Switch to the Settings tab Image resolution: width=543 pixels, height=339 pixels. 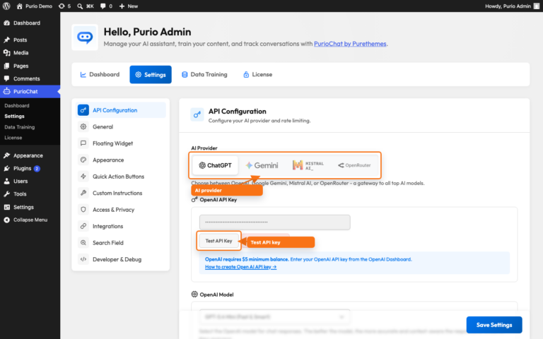point(151,74)
